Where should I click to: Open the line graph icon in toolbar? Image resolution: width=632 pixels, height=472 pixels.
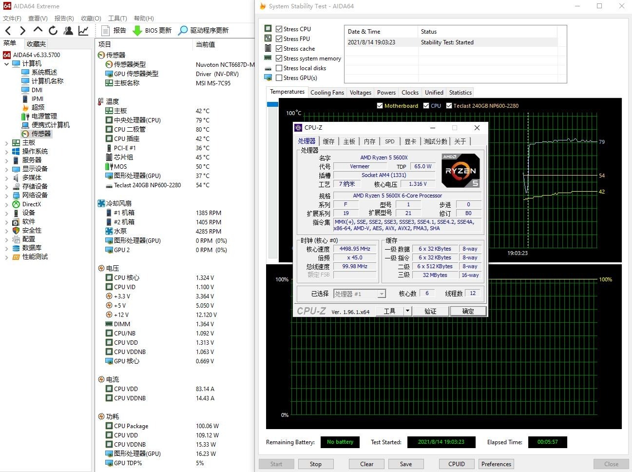point(83,30)
